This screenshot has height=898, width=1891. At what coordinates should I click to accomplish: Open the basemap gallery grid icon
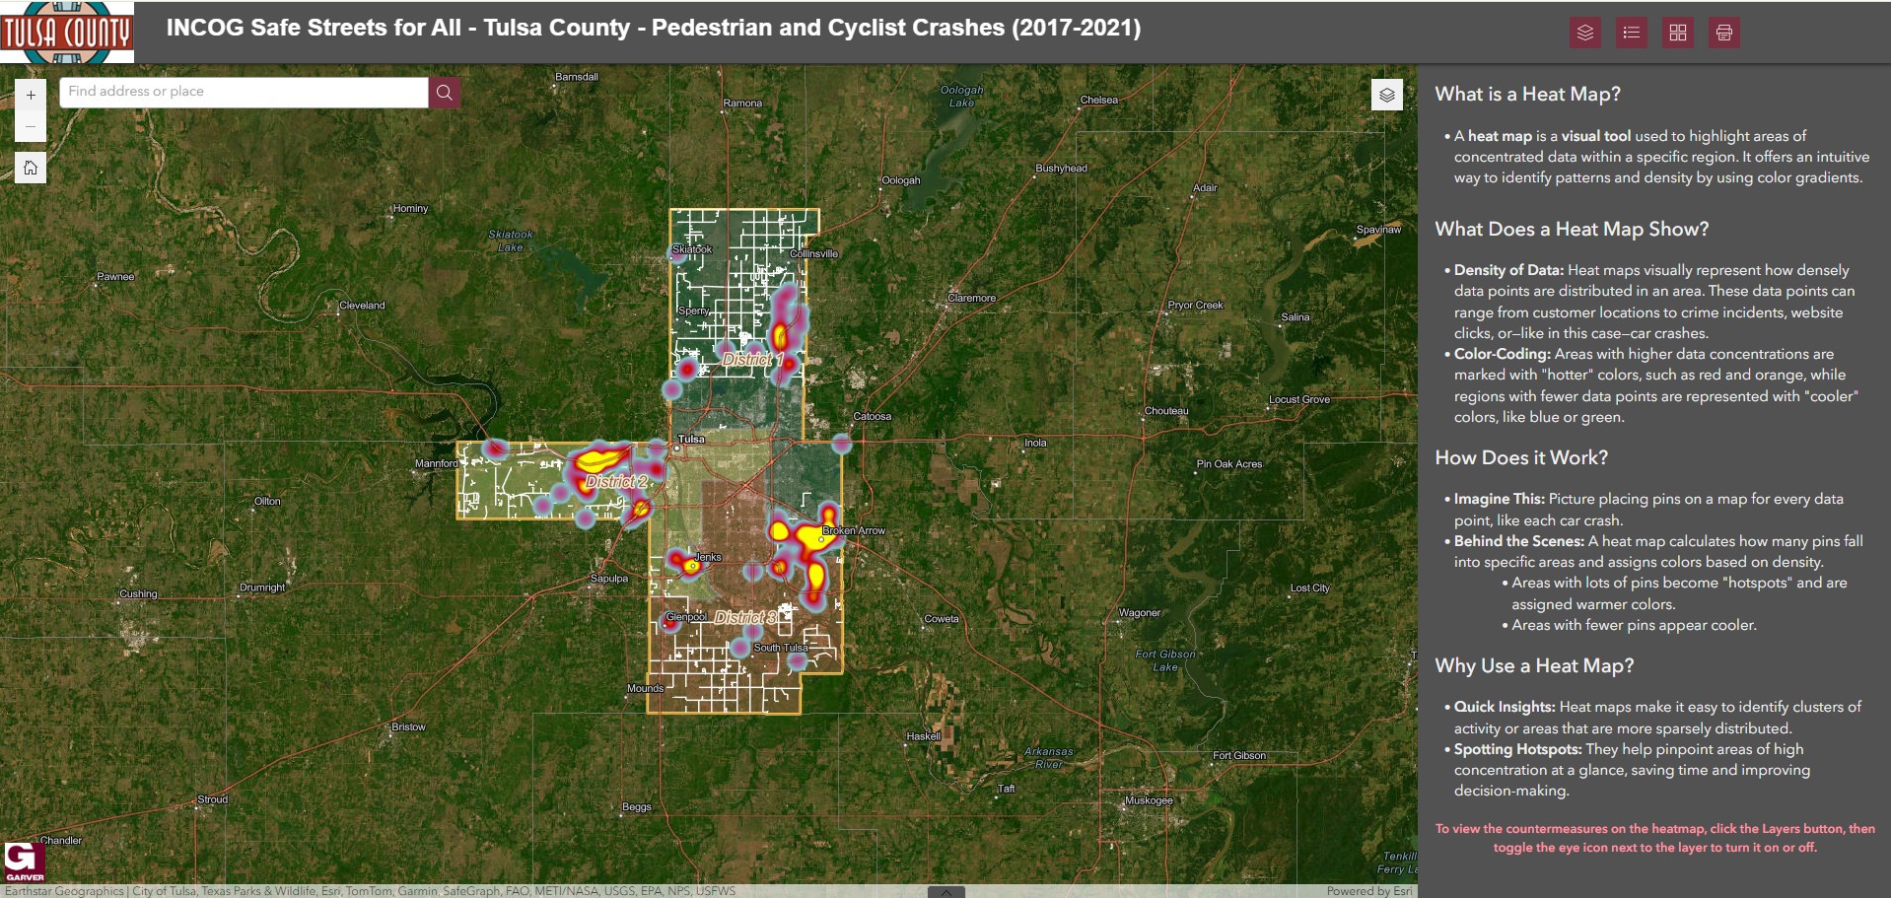(x=1677, y=33)
